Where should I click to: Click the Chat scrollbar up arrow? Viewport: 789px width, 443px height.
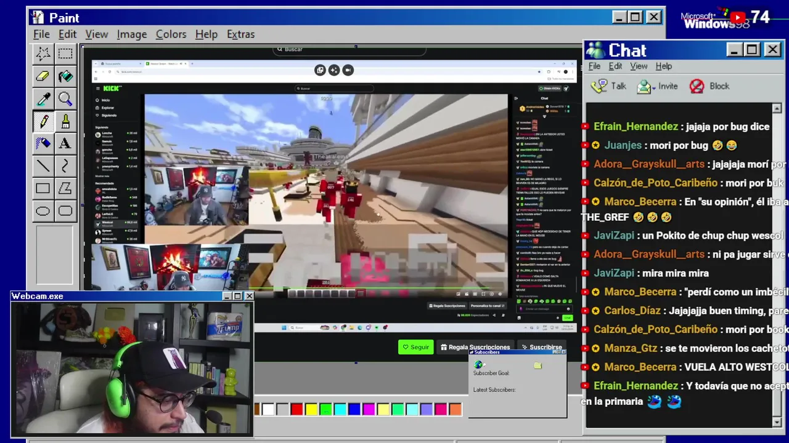[778, 108]
